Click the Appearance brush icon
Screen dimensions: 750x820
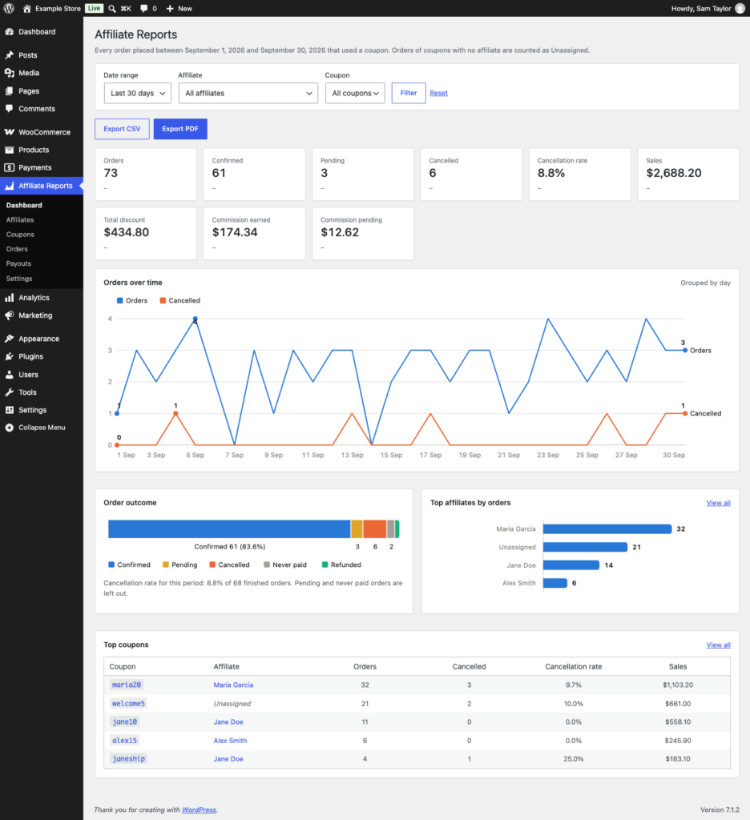coord(10,339)
